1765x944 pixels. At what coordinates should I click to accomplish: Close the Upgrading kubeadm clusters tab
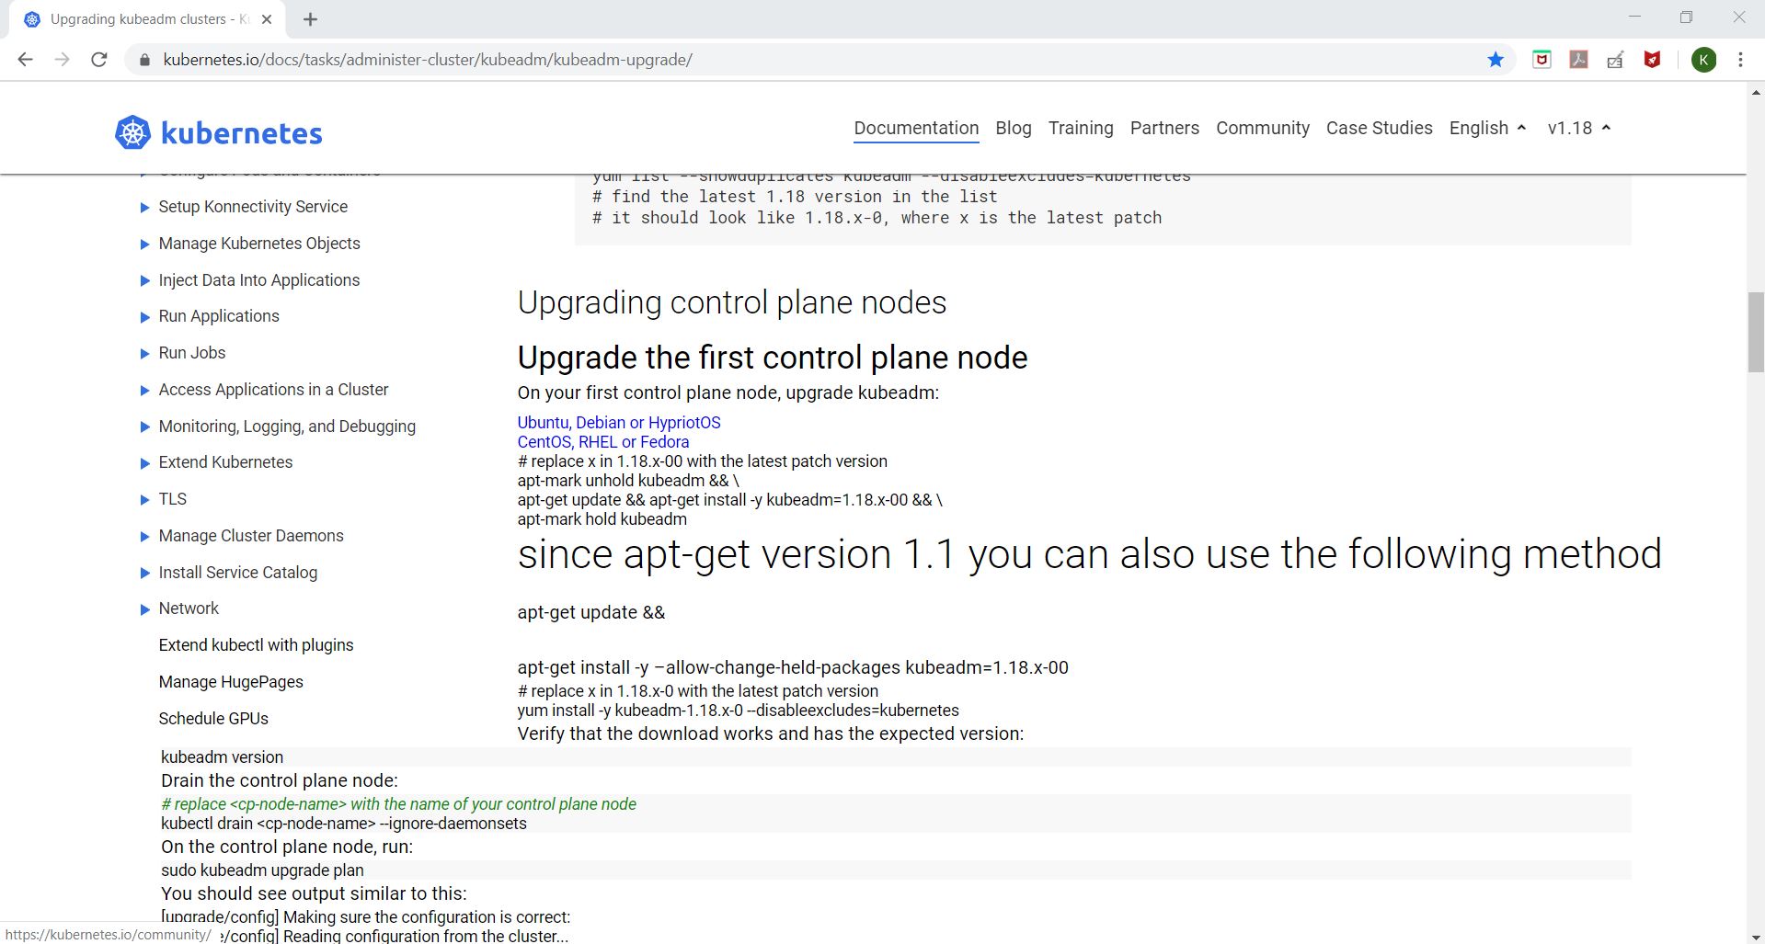coord(268,19)
